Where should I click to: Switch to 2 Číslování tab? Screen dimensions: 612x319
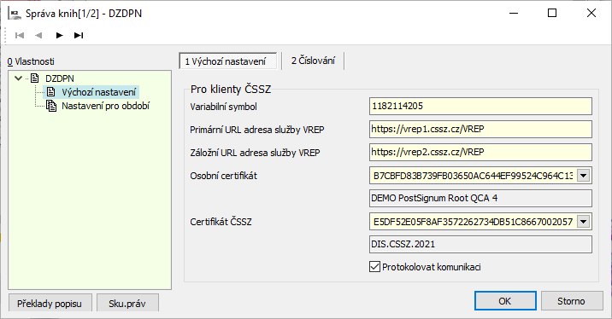pos(313,61)
